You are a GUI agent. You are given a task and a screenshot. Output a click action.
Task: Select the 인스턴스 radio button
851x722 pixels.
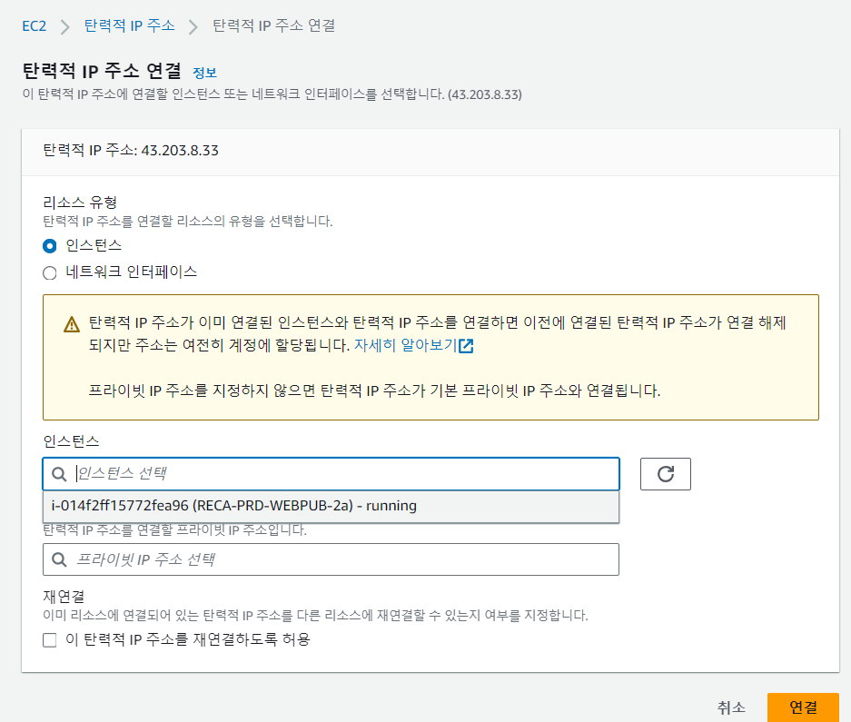pyautogui.click(x=50, y=246)
